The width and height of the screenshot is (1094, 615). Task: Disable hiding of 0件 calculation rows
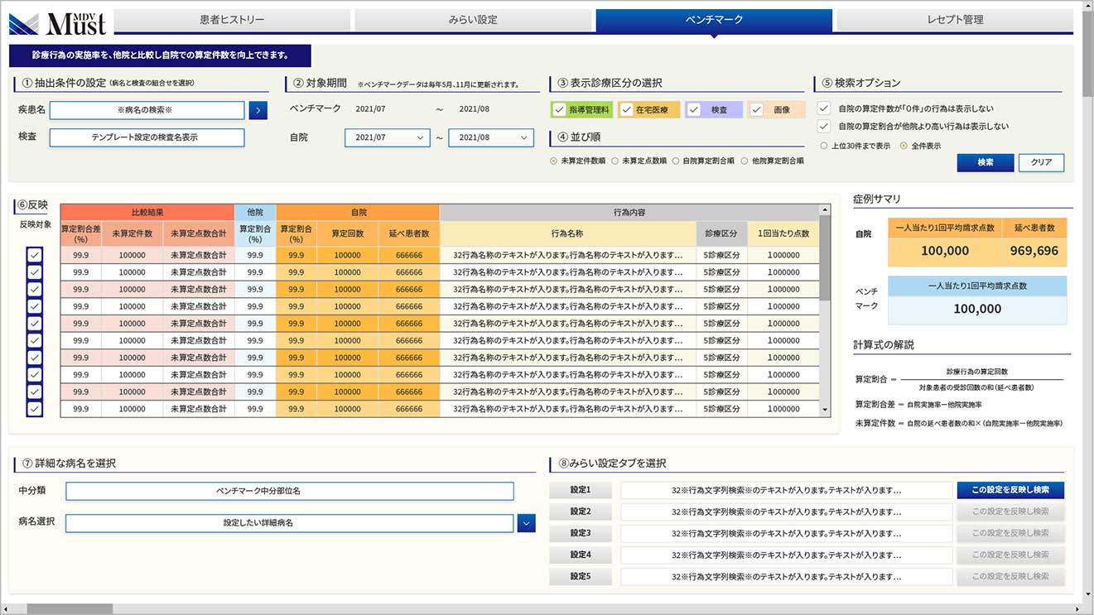pos(823,108)
